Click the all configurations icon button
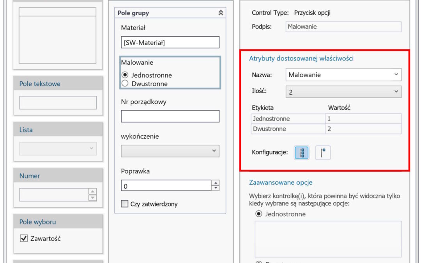The image size is (421, 263). (x=302, y=153)
